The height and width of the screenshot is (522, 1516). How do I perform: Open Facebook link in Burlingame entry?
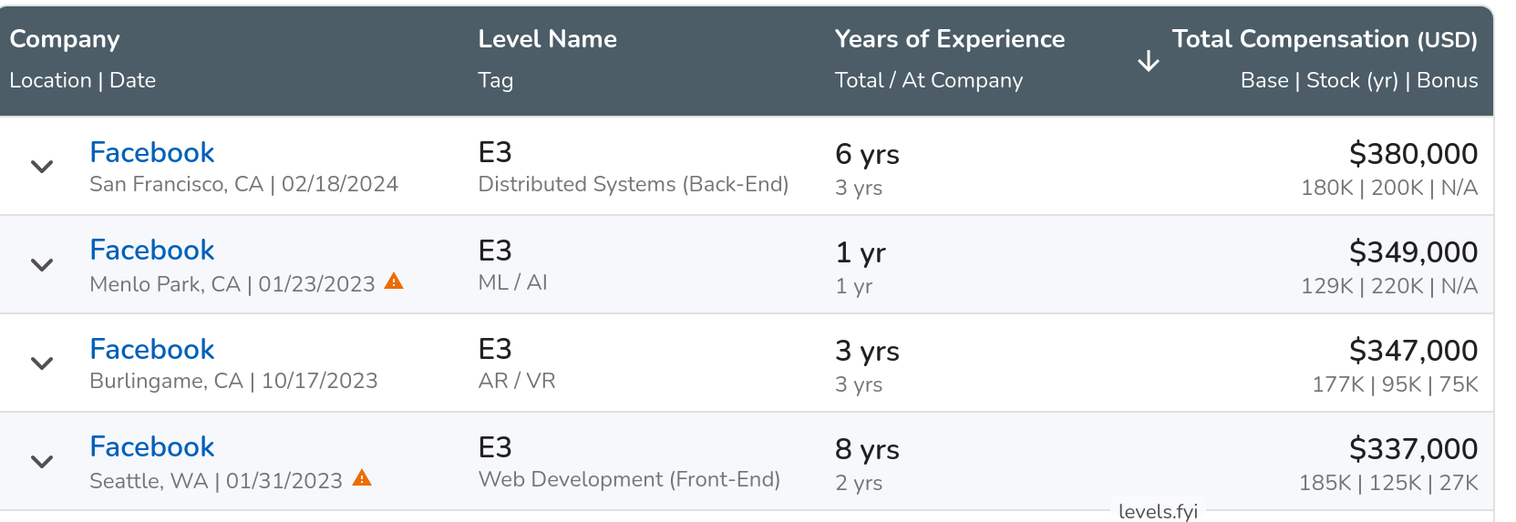click(152, 349)
